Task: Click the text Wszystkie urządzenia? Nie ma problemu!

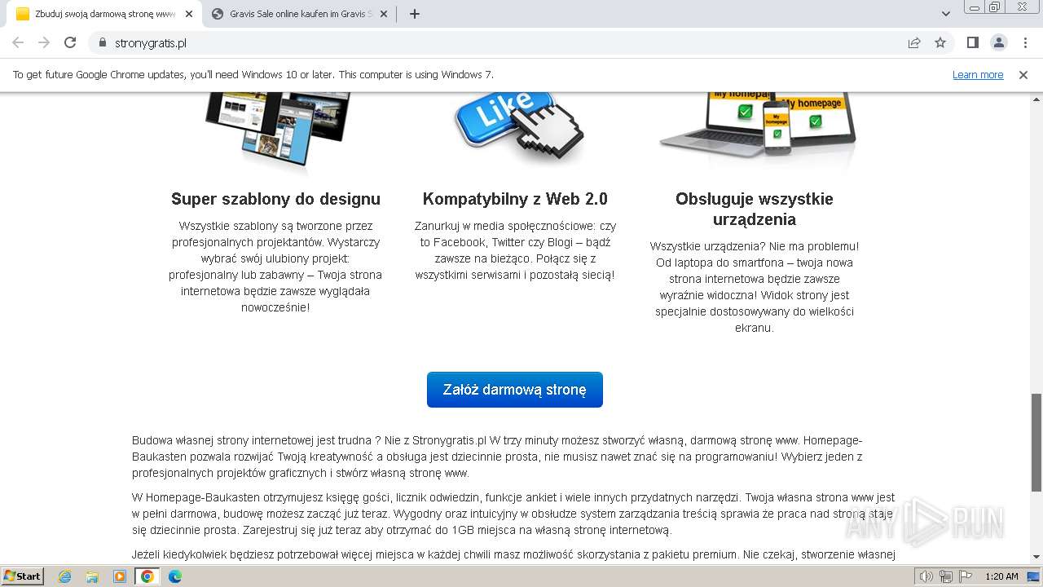Action: pos(755,246)
